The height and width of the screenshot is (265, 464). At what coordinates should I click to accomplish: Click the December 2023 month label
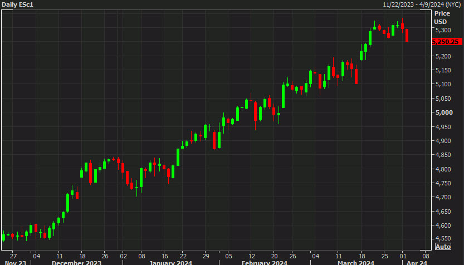(76, 263)
